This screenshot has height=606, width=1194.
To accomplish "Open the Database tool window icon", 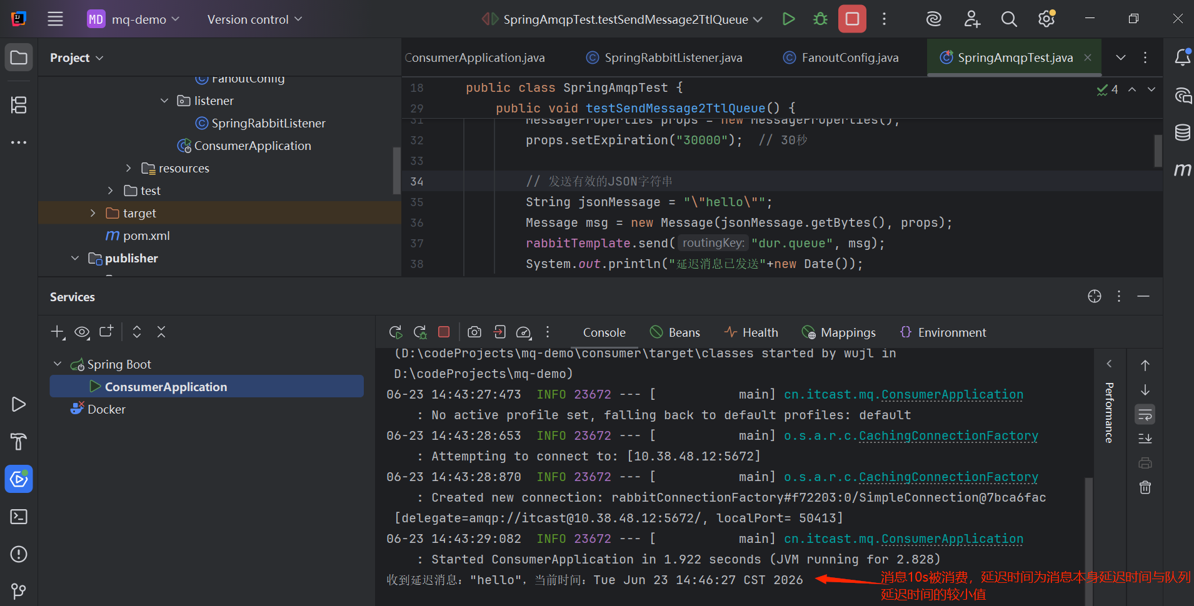I will point(1182,132).
